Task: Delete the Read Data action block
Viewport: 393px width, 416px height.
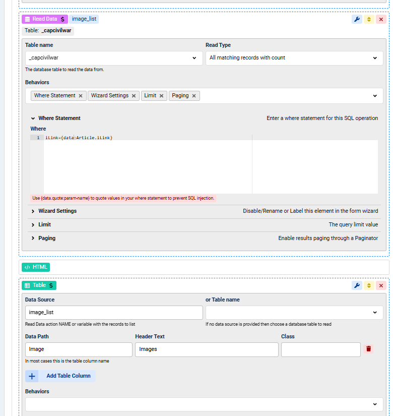Action: 381,19
